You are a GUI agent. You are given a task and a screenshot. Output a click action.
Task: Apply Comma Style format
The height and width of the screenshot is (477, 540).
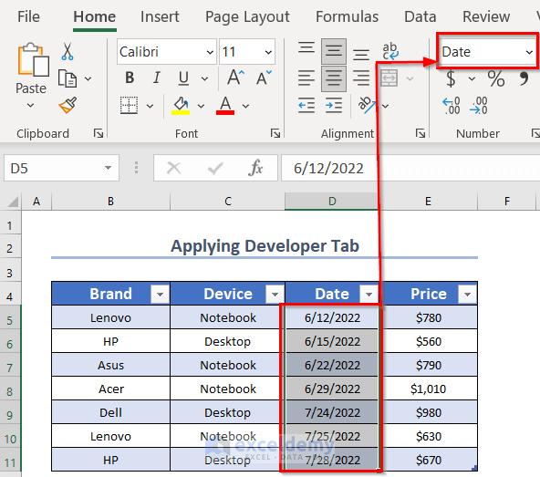524,78
